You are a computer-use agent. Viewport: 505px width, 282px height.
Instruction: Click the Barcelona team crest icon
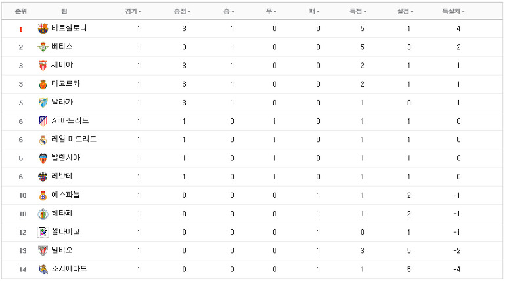(43, 29)
